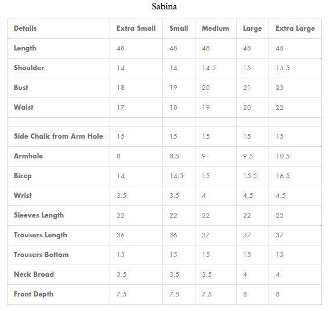Click Extra Large Bust value 23

pos(280,88)
